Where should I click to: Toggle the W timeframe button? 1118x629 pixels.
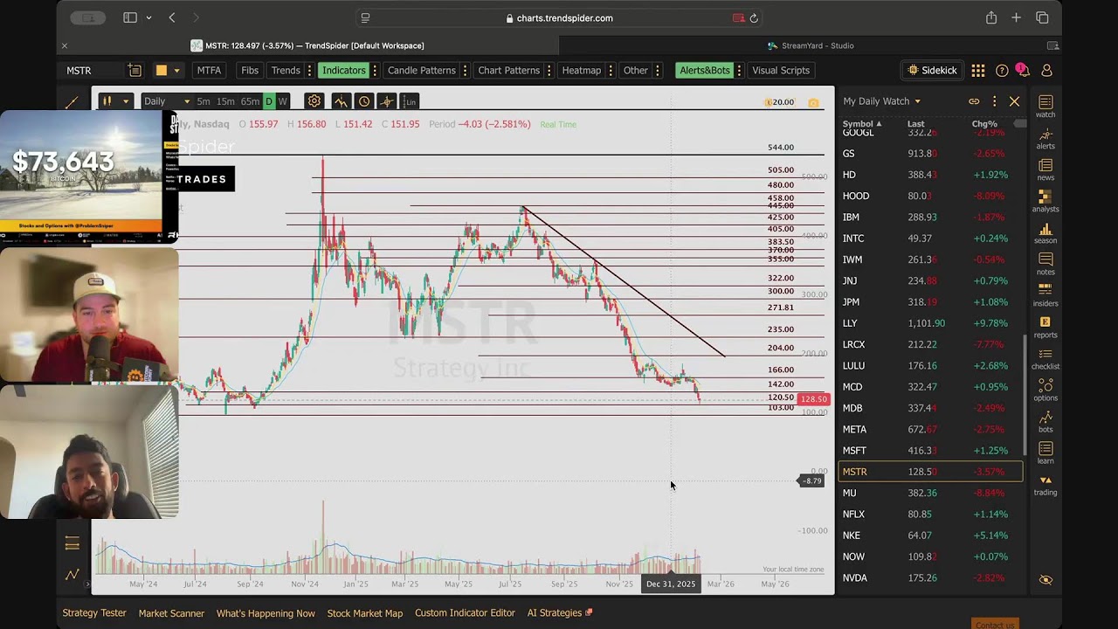pyautogui.click(x=282, y=101)
